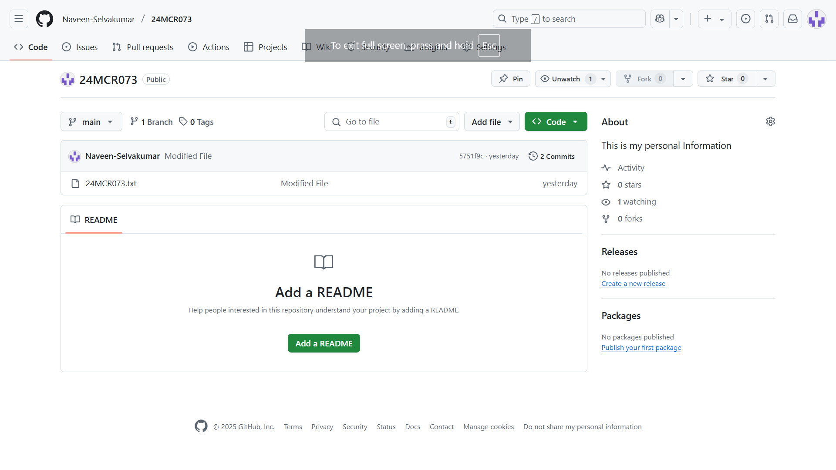Open the Add file dropdown
This screenshot has width=836, height=470.
[x=492, y=122]
